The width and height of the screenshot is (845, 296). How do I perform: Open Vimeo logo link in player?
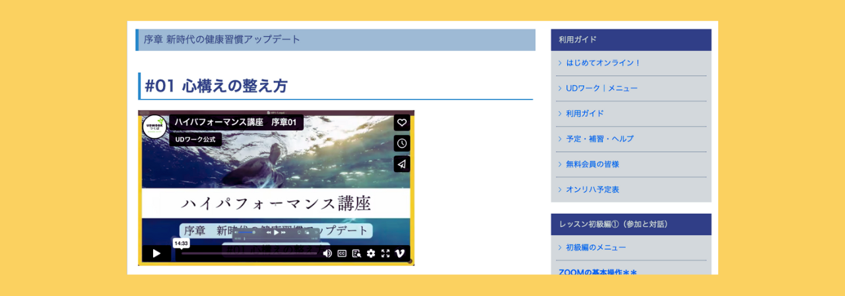(x=399, y=253)
